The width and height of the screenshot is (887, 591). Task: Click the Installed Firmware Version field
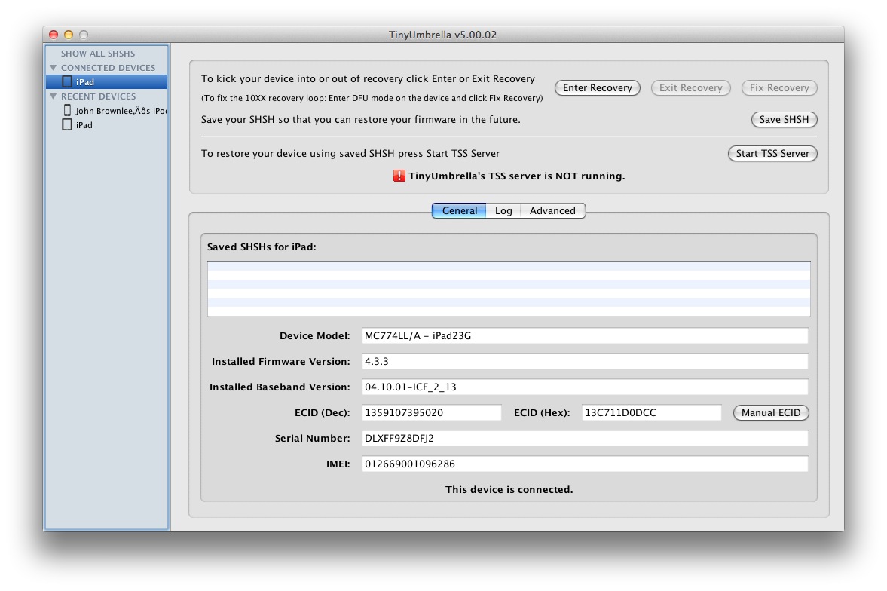tap(584, 362)
